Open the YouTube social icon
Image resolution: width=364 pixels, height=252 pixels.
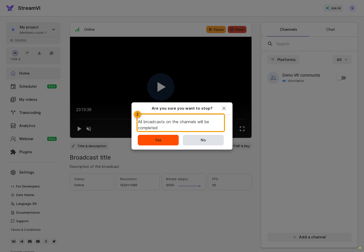pyautogui.click(x=38, y=241)
